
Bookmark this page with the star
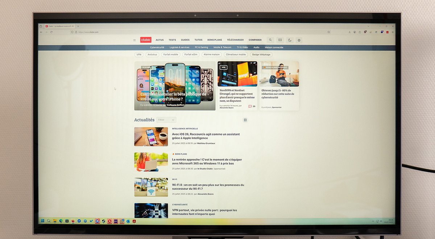click(329, 32)
